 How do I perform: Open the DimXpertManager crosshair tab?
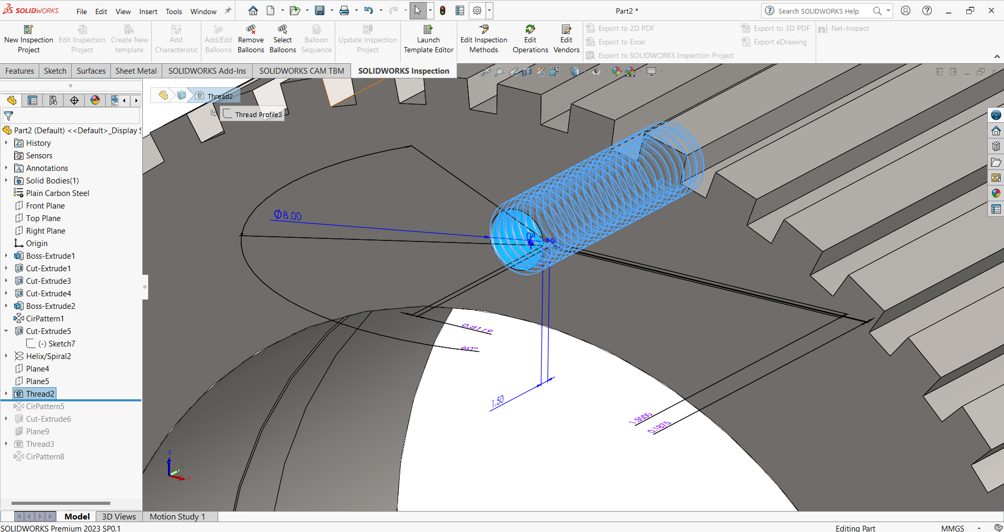[74, 100]
